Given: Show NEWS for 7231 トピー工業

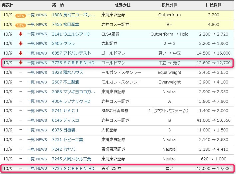Looking at the screenshot, I should tap(41, 140).
